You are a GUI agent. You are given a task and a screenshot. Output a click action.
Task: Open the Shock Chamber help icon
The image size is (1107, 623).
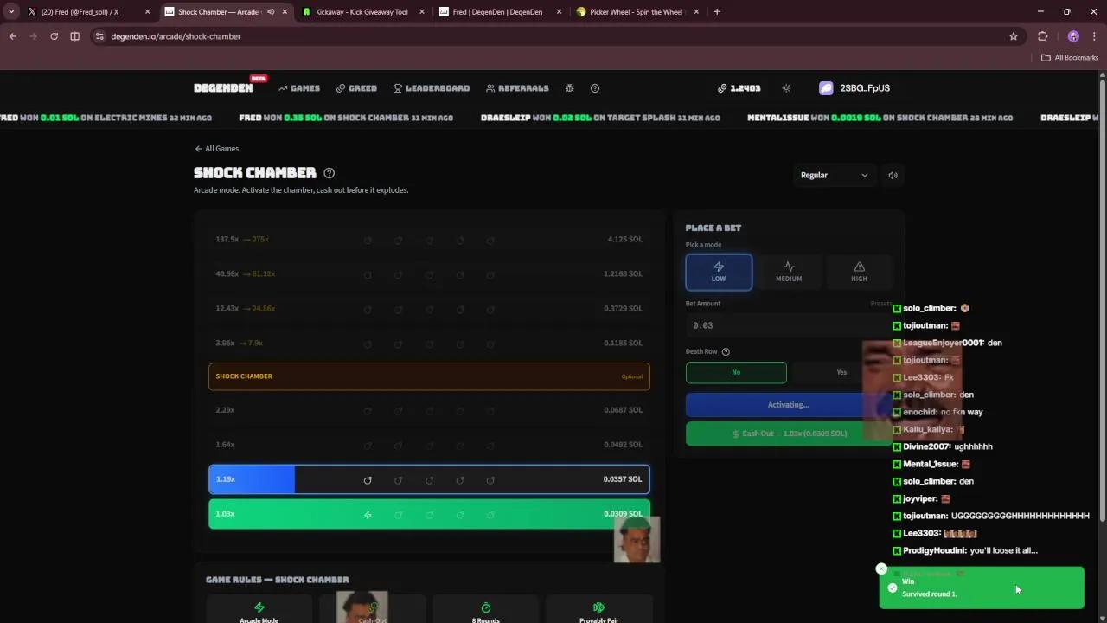click(x=329, y=173)
